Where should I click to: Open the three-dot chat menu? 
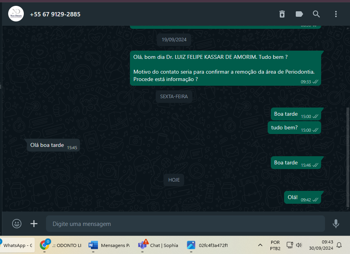tap(336, 14)
